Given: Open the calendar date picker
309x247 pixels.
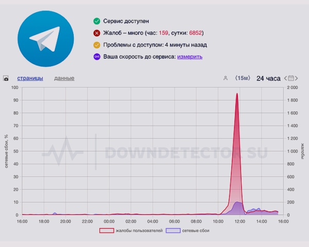Looking at the screenshot, I should click(291, 78).
